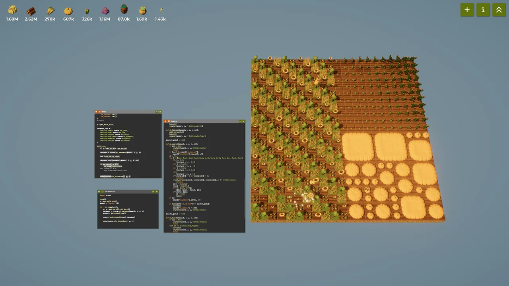This screenshot has width=509, height=286.
Task: Stop execution in the main code window
Action: (x=96, y=112)
